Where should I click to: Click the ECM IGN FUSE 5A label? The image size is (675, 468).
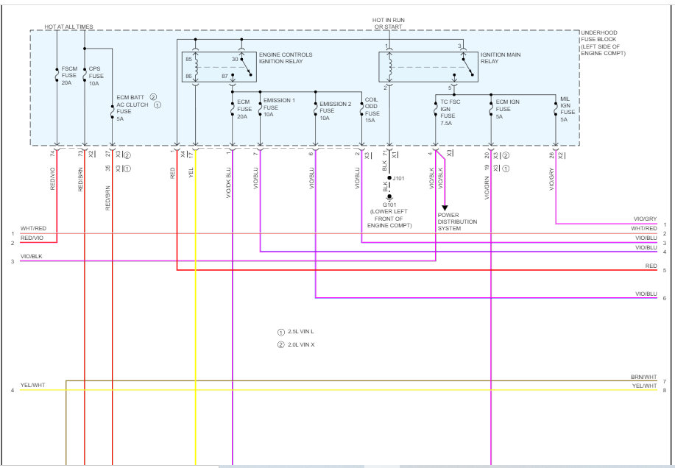(507, 109)
